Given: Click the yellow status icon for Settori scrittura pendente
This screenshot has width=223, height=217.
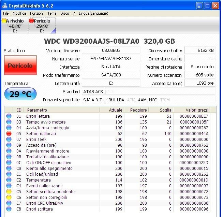Looking at the screenshot, I should pyautogui.click(x=9, y=191).
